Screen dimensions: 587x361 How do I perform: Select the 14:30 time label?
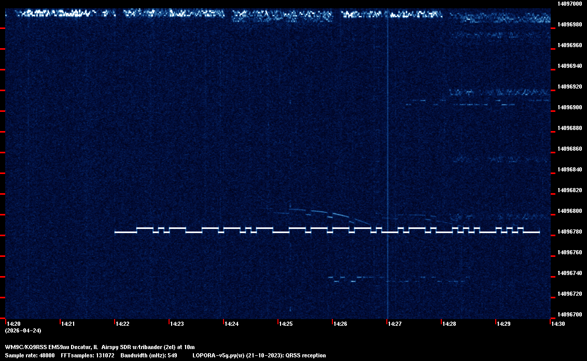pyautogui.click(x=558, y=324)
